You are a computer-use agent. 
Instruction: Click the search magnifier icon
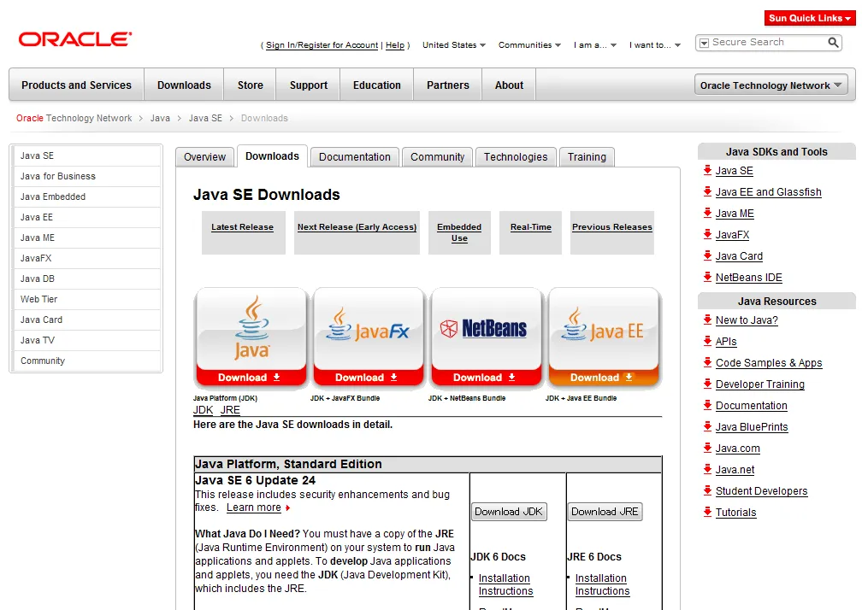pos(834,42)
